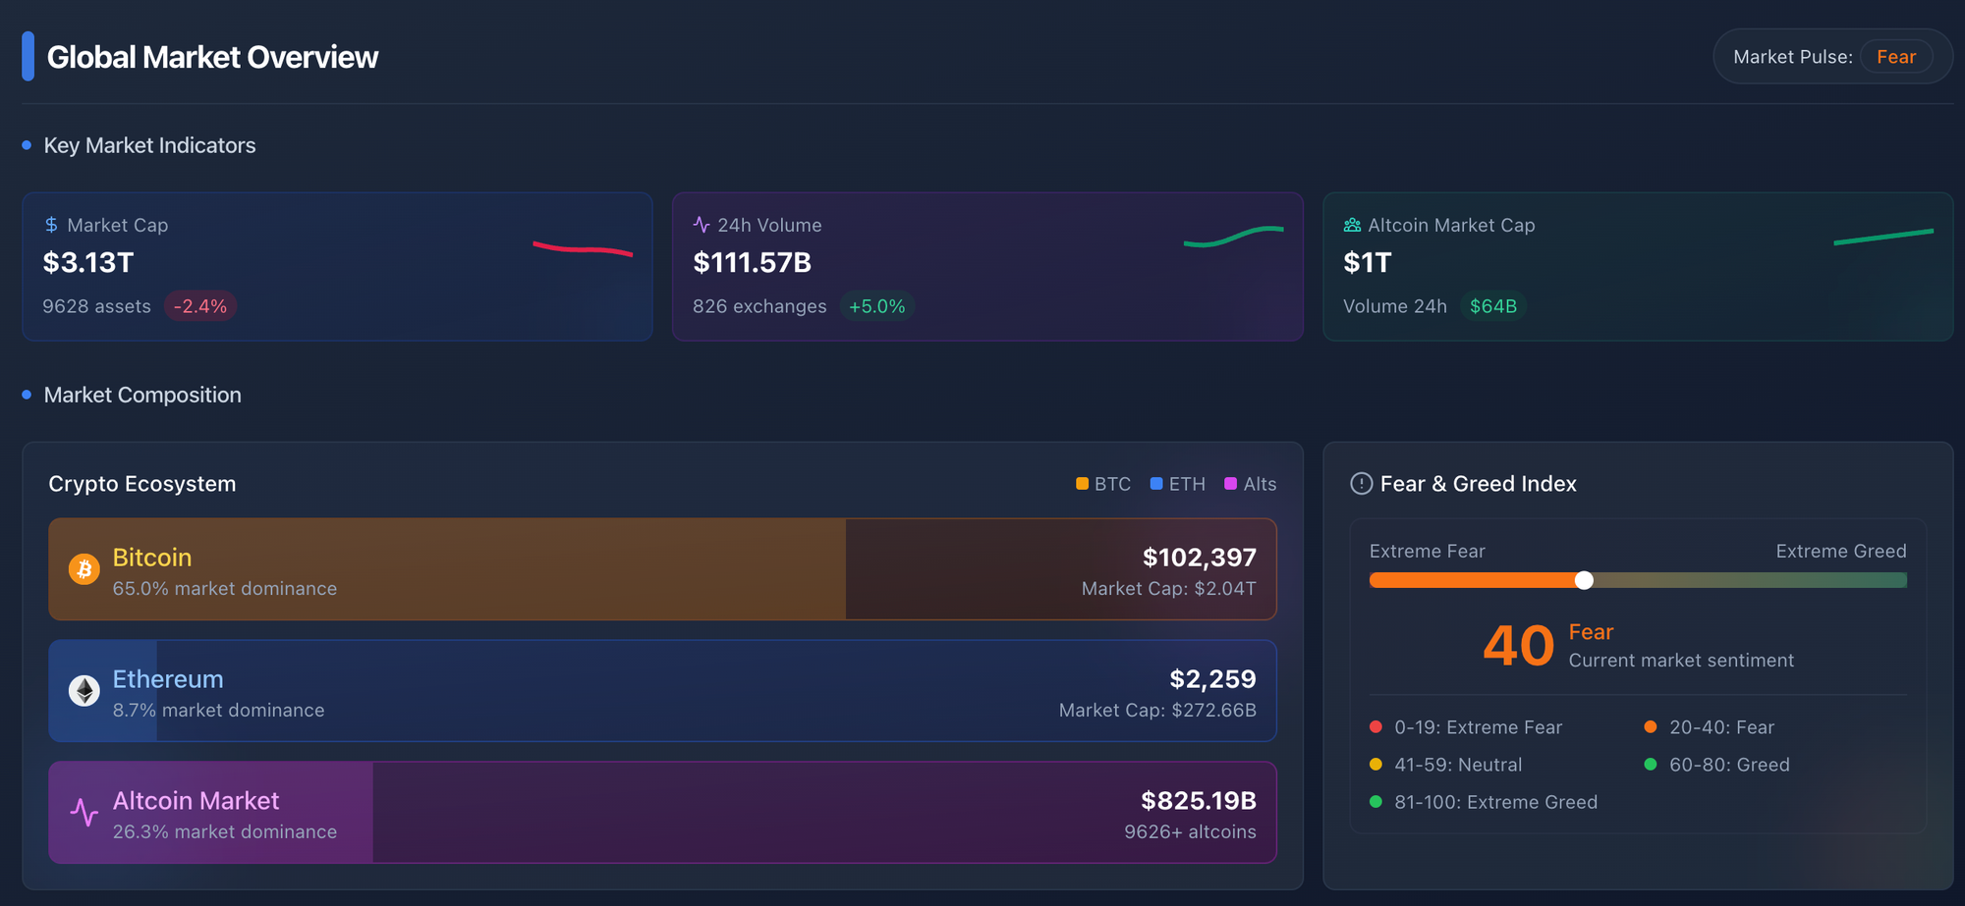
Task: Open the Market Cap $3.13T card
Action: pyautogui.click(x=337, y=267)
